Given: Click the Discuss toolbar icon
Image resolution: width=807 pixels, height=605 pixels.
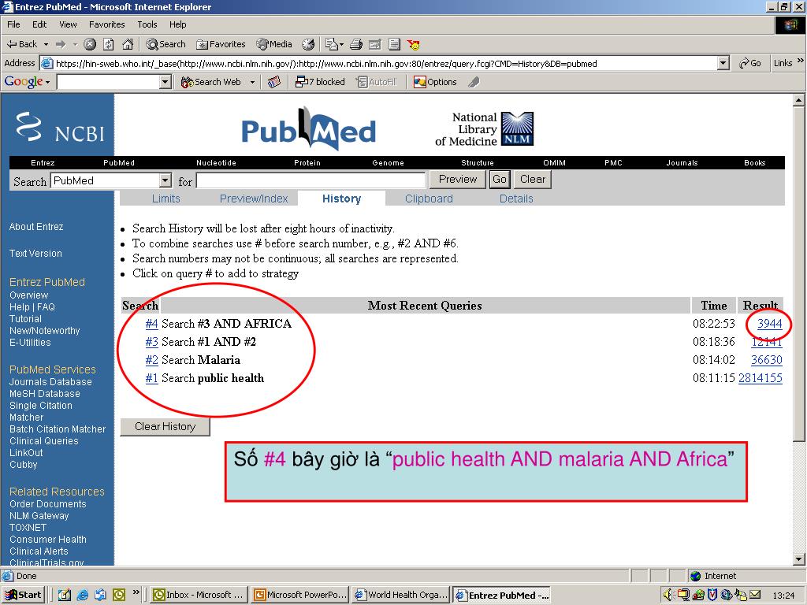Looking at the screenshot, I should point(394,44).
